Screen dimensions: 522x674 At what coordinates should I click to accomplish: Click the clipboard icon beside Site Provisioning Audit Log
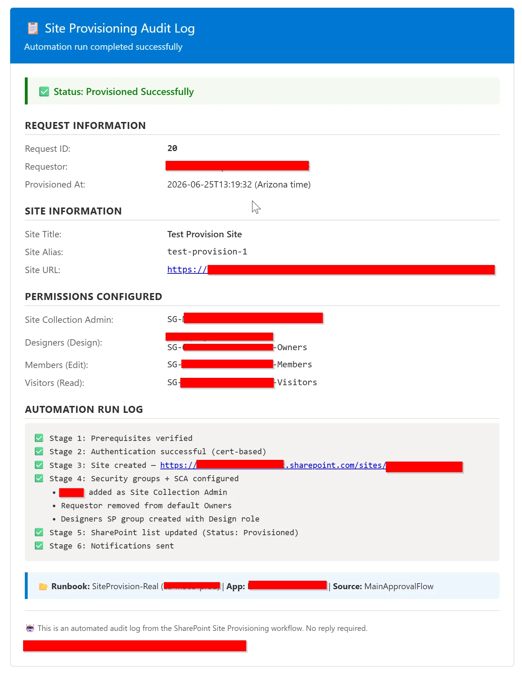[33, 28]
